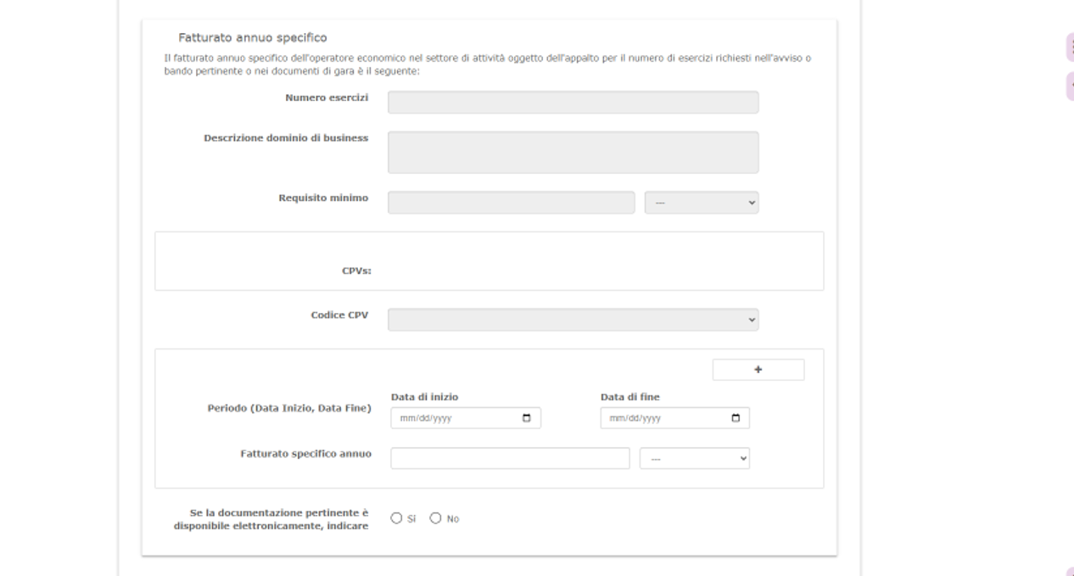Focus the Fatturato specifico annuo amount input
The image size is (1074, 576).
pos(510,458)
